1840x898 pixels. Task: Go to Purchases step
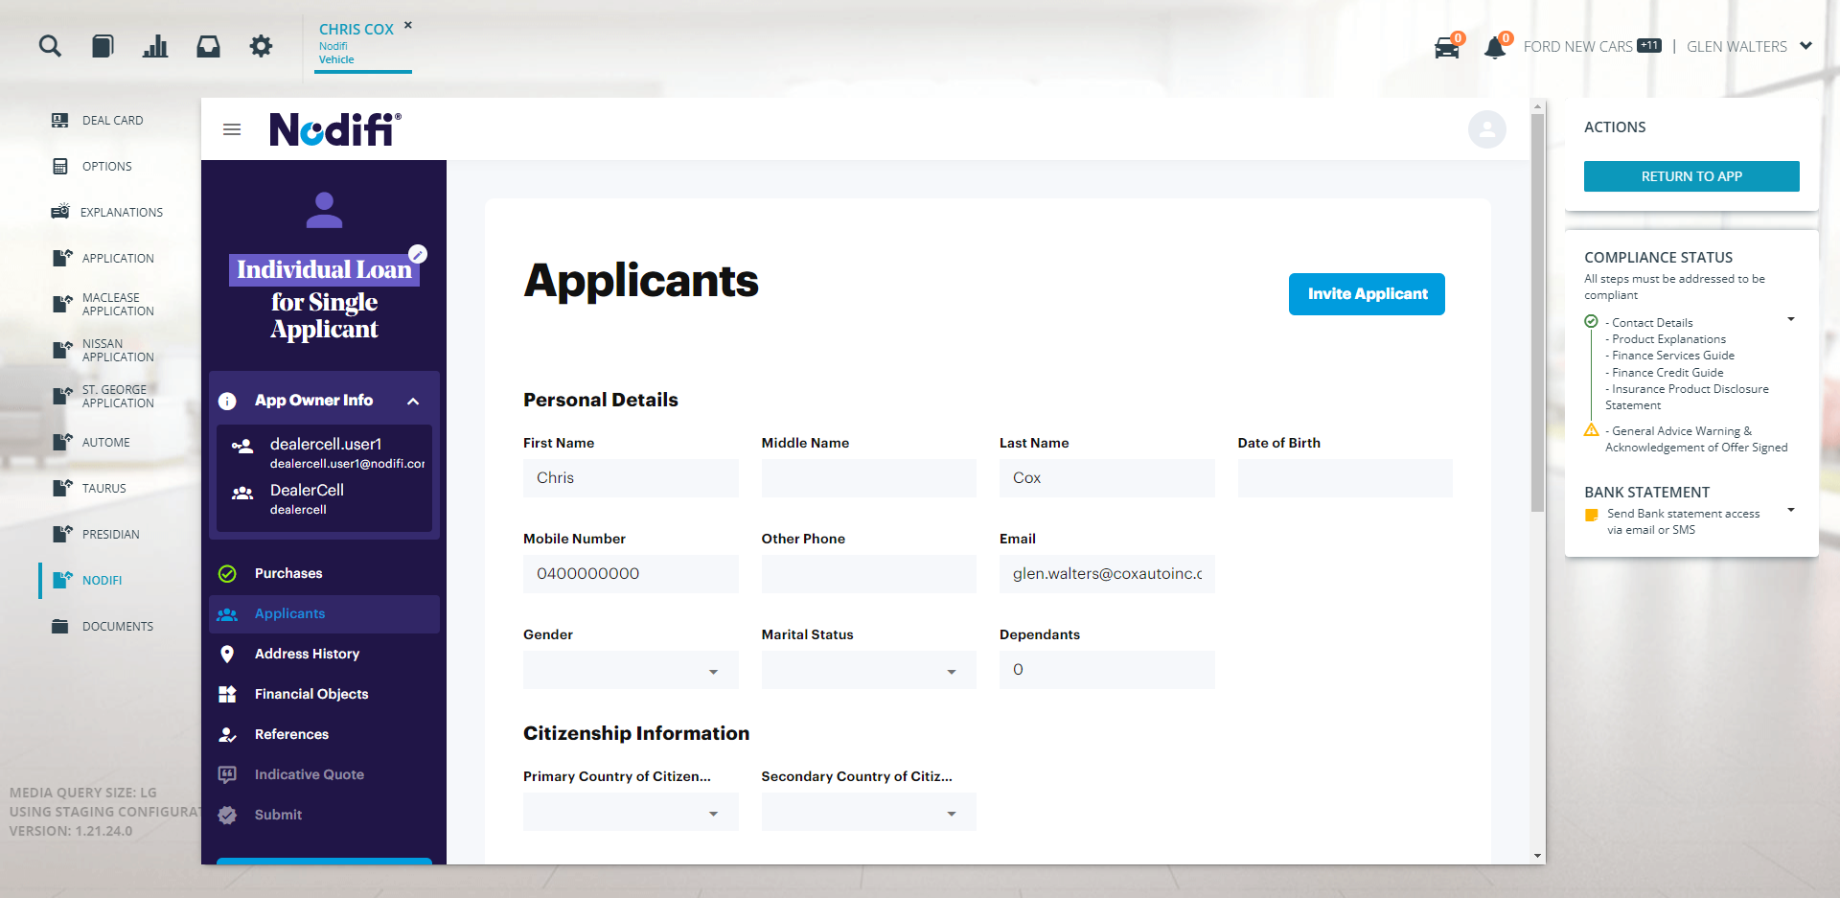324,574
